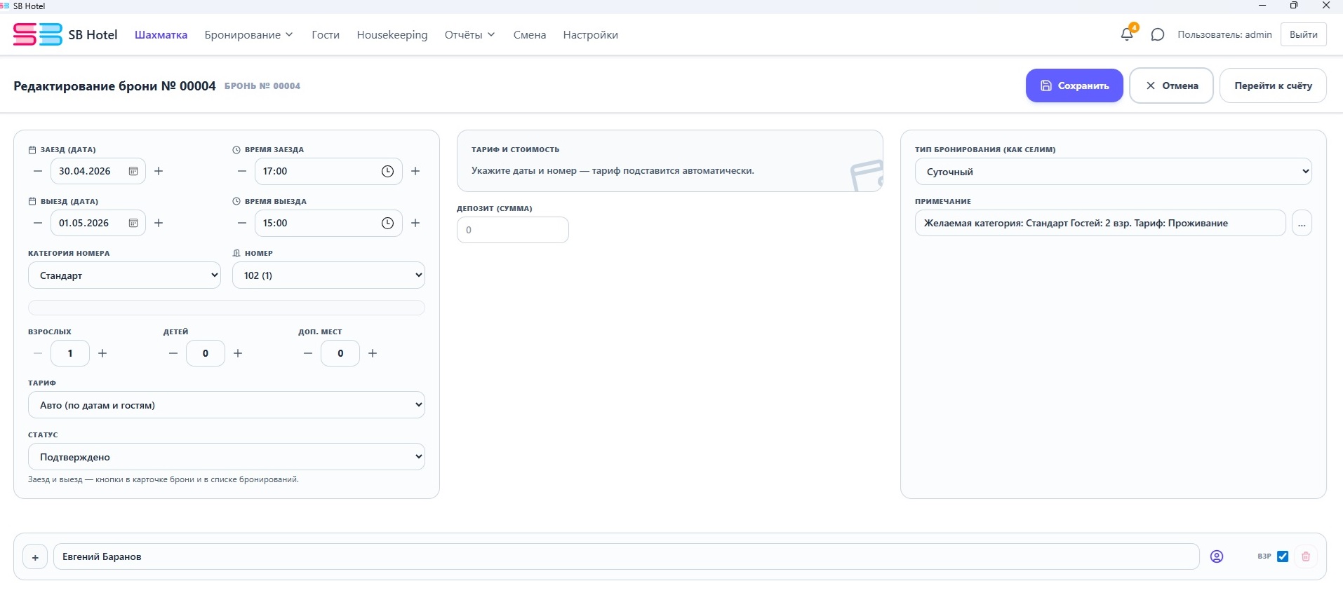This screenshot has height=595, width=1343.
Task: Increase check-out date with plus
Action: click(159, 223)
